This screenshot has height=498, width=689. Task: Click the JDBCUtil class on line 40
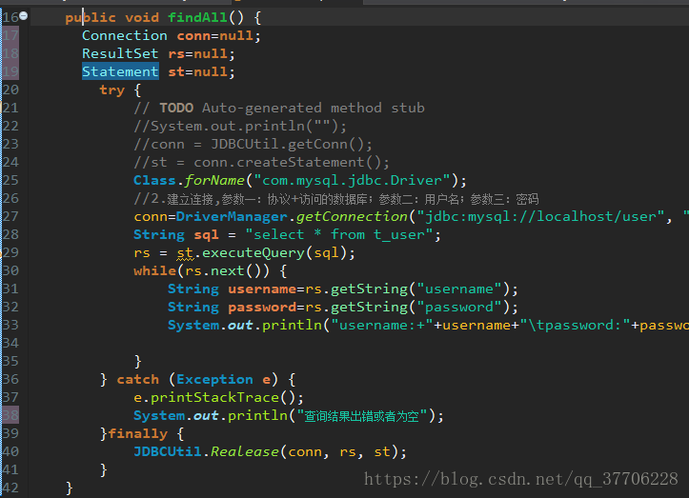pos(168,452)
